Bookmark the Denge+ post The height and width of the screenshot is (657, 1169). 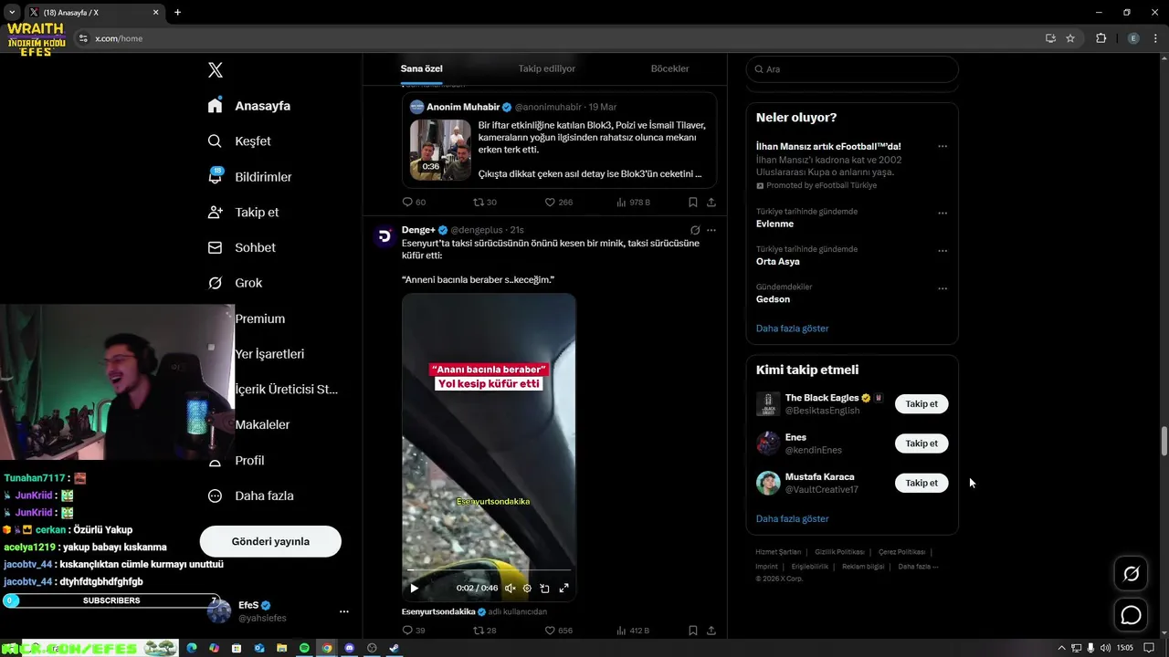click(693, 631)
